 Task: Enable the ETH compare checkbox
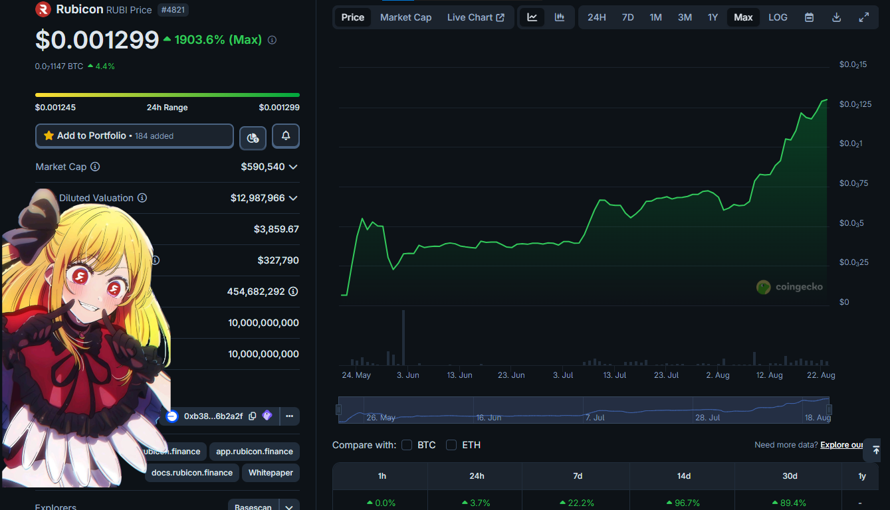click(451, 445)
